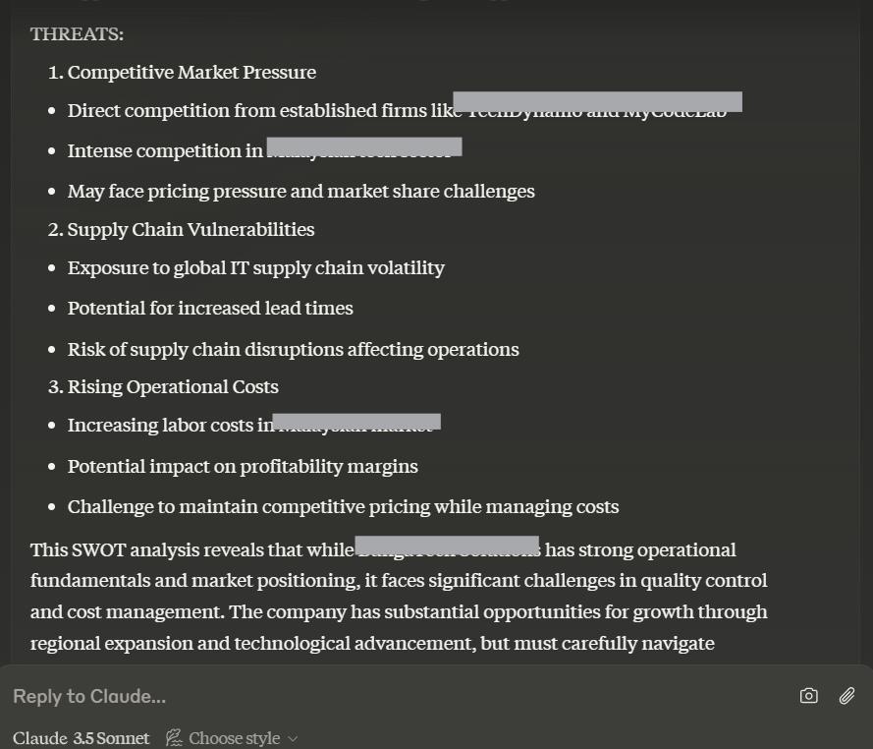Open the Claude 3.5 Sonnet model selector
Image resolution: width=873 pixels, height=749 pixels.
click(81, 738)
